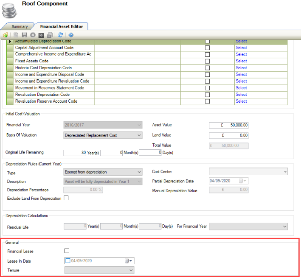Click the folder up-arrow toolbar icon
This screenshot has width=301, height=277.
5,35
